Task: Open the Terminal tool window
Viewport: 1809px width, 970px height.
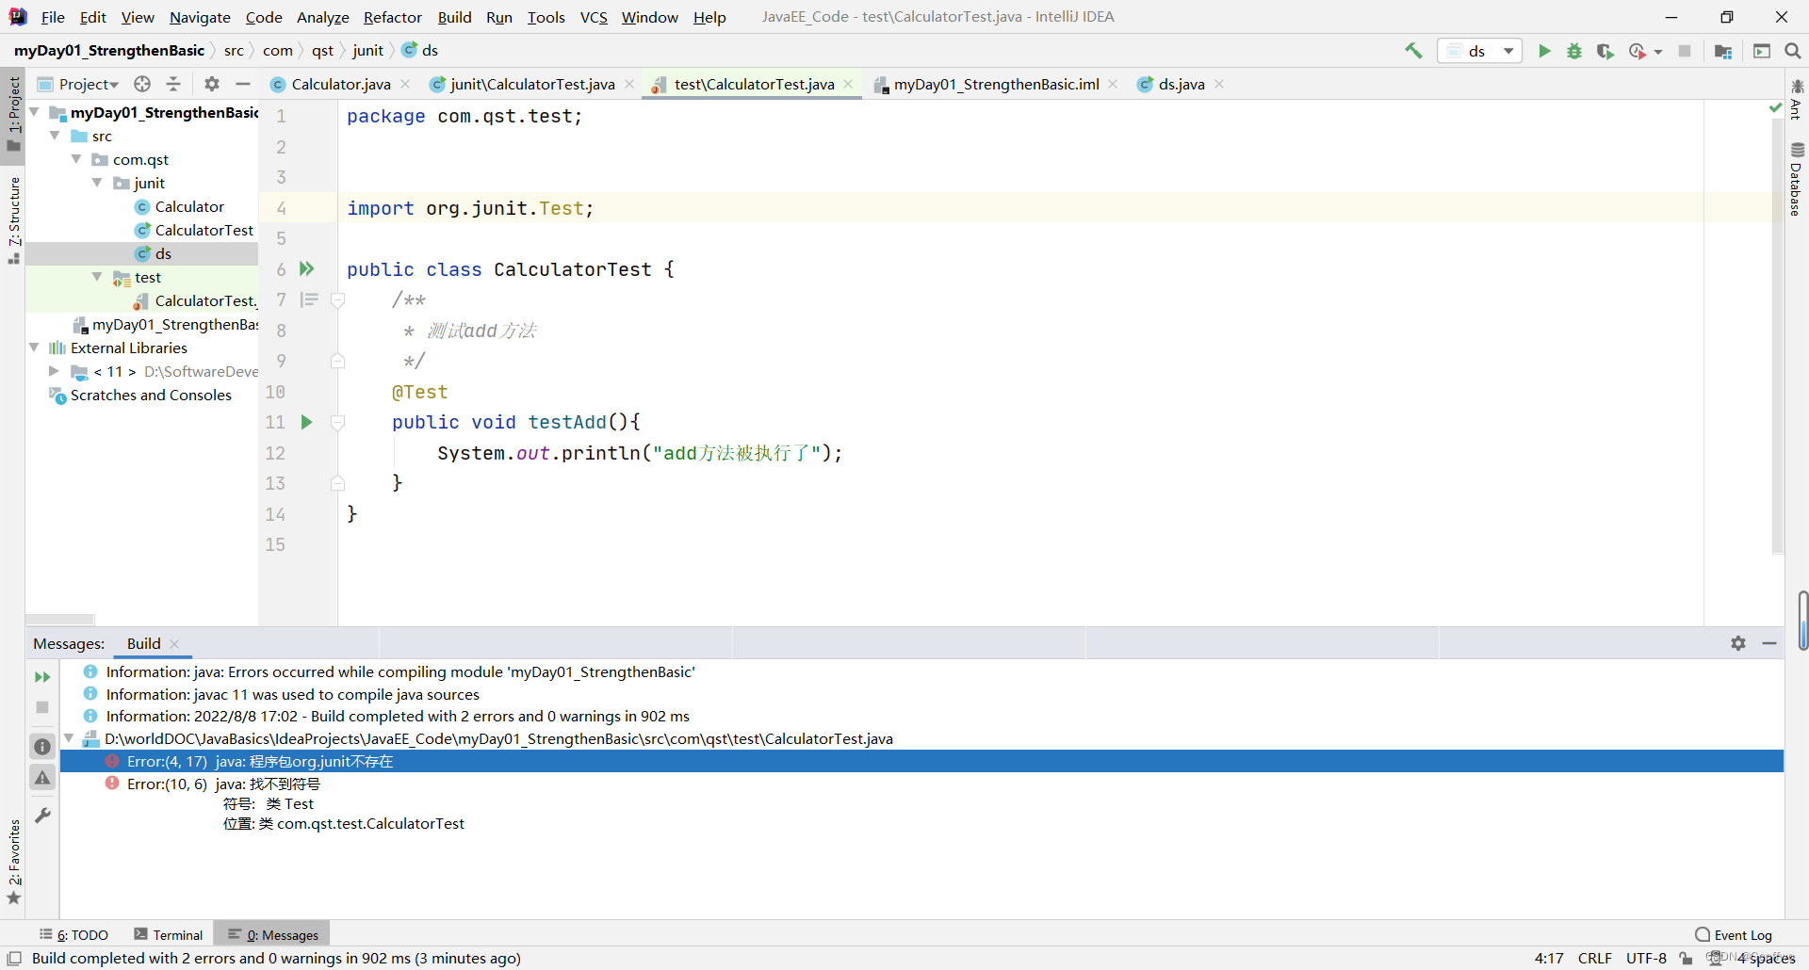Action: [169, 935]
